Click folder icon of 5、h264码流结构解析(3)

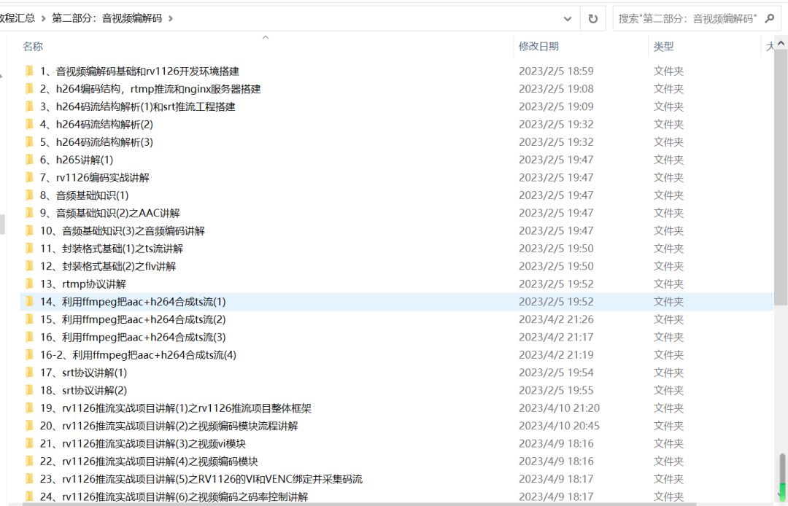pyautogui.click(x=30, y=142)
